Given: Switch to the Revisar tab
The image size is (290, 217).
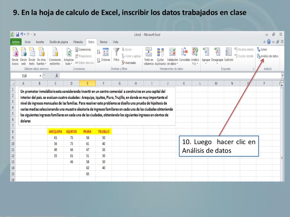Looking at the screenshot, I should pyautogui.click(x=104, y=42).
